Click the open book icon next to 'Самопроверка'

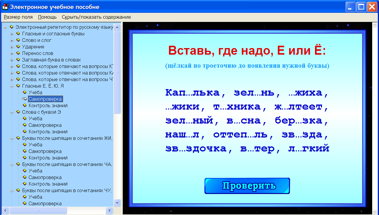tap(24, 99)
